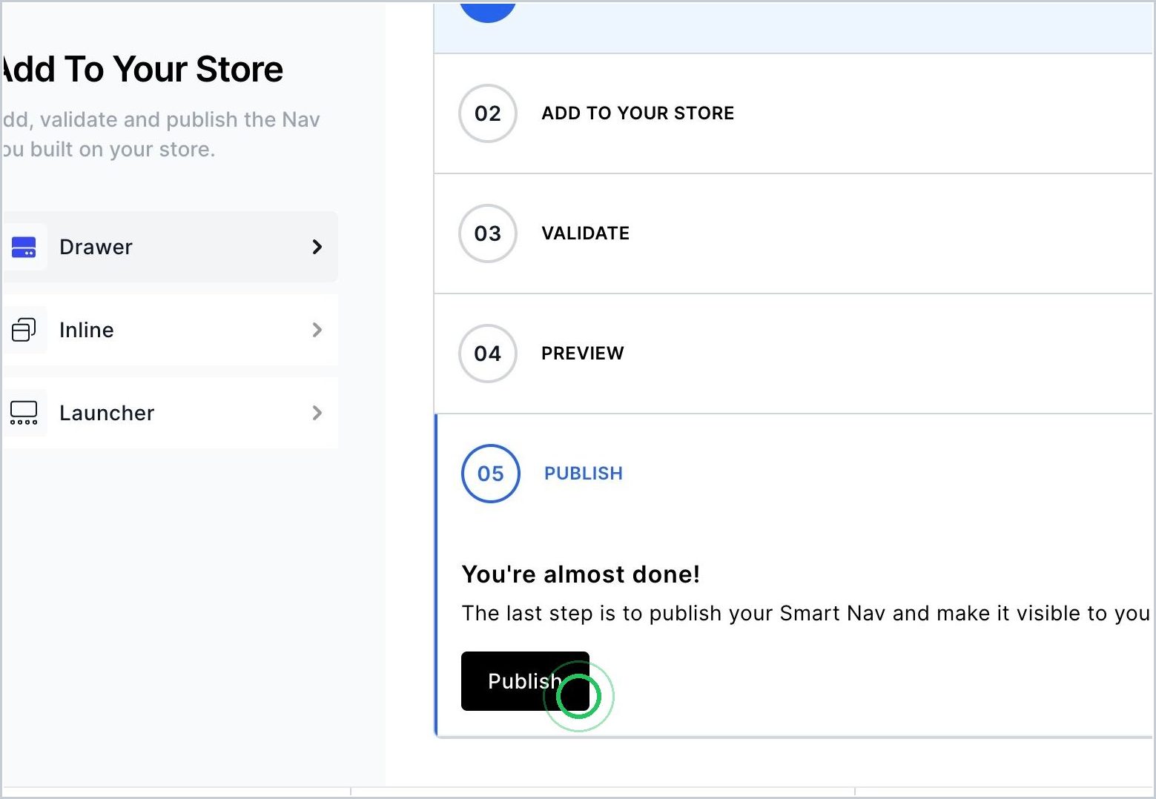Expand the Inline option chevron
This screenshot has height=799, width=1156.
click(x=317, y=330)
